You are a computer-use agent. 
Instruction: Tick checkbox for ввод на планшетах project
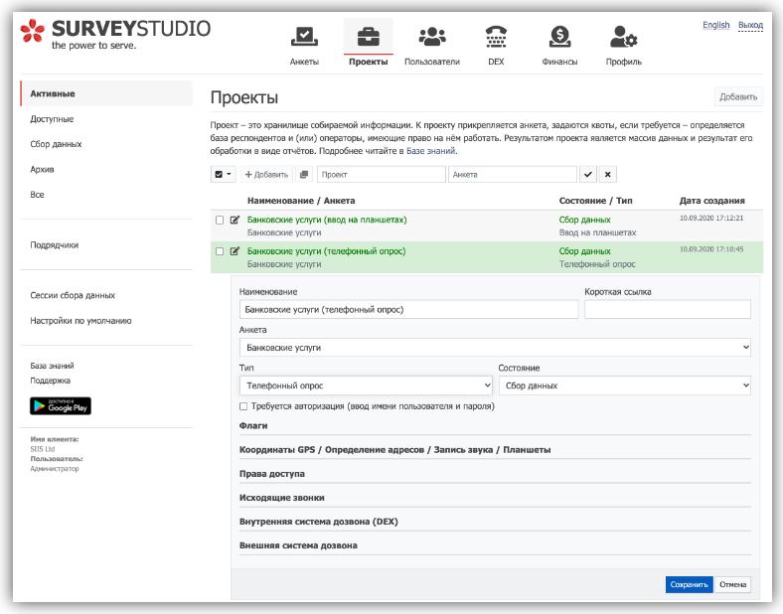coord(220,220)
